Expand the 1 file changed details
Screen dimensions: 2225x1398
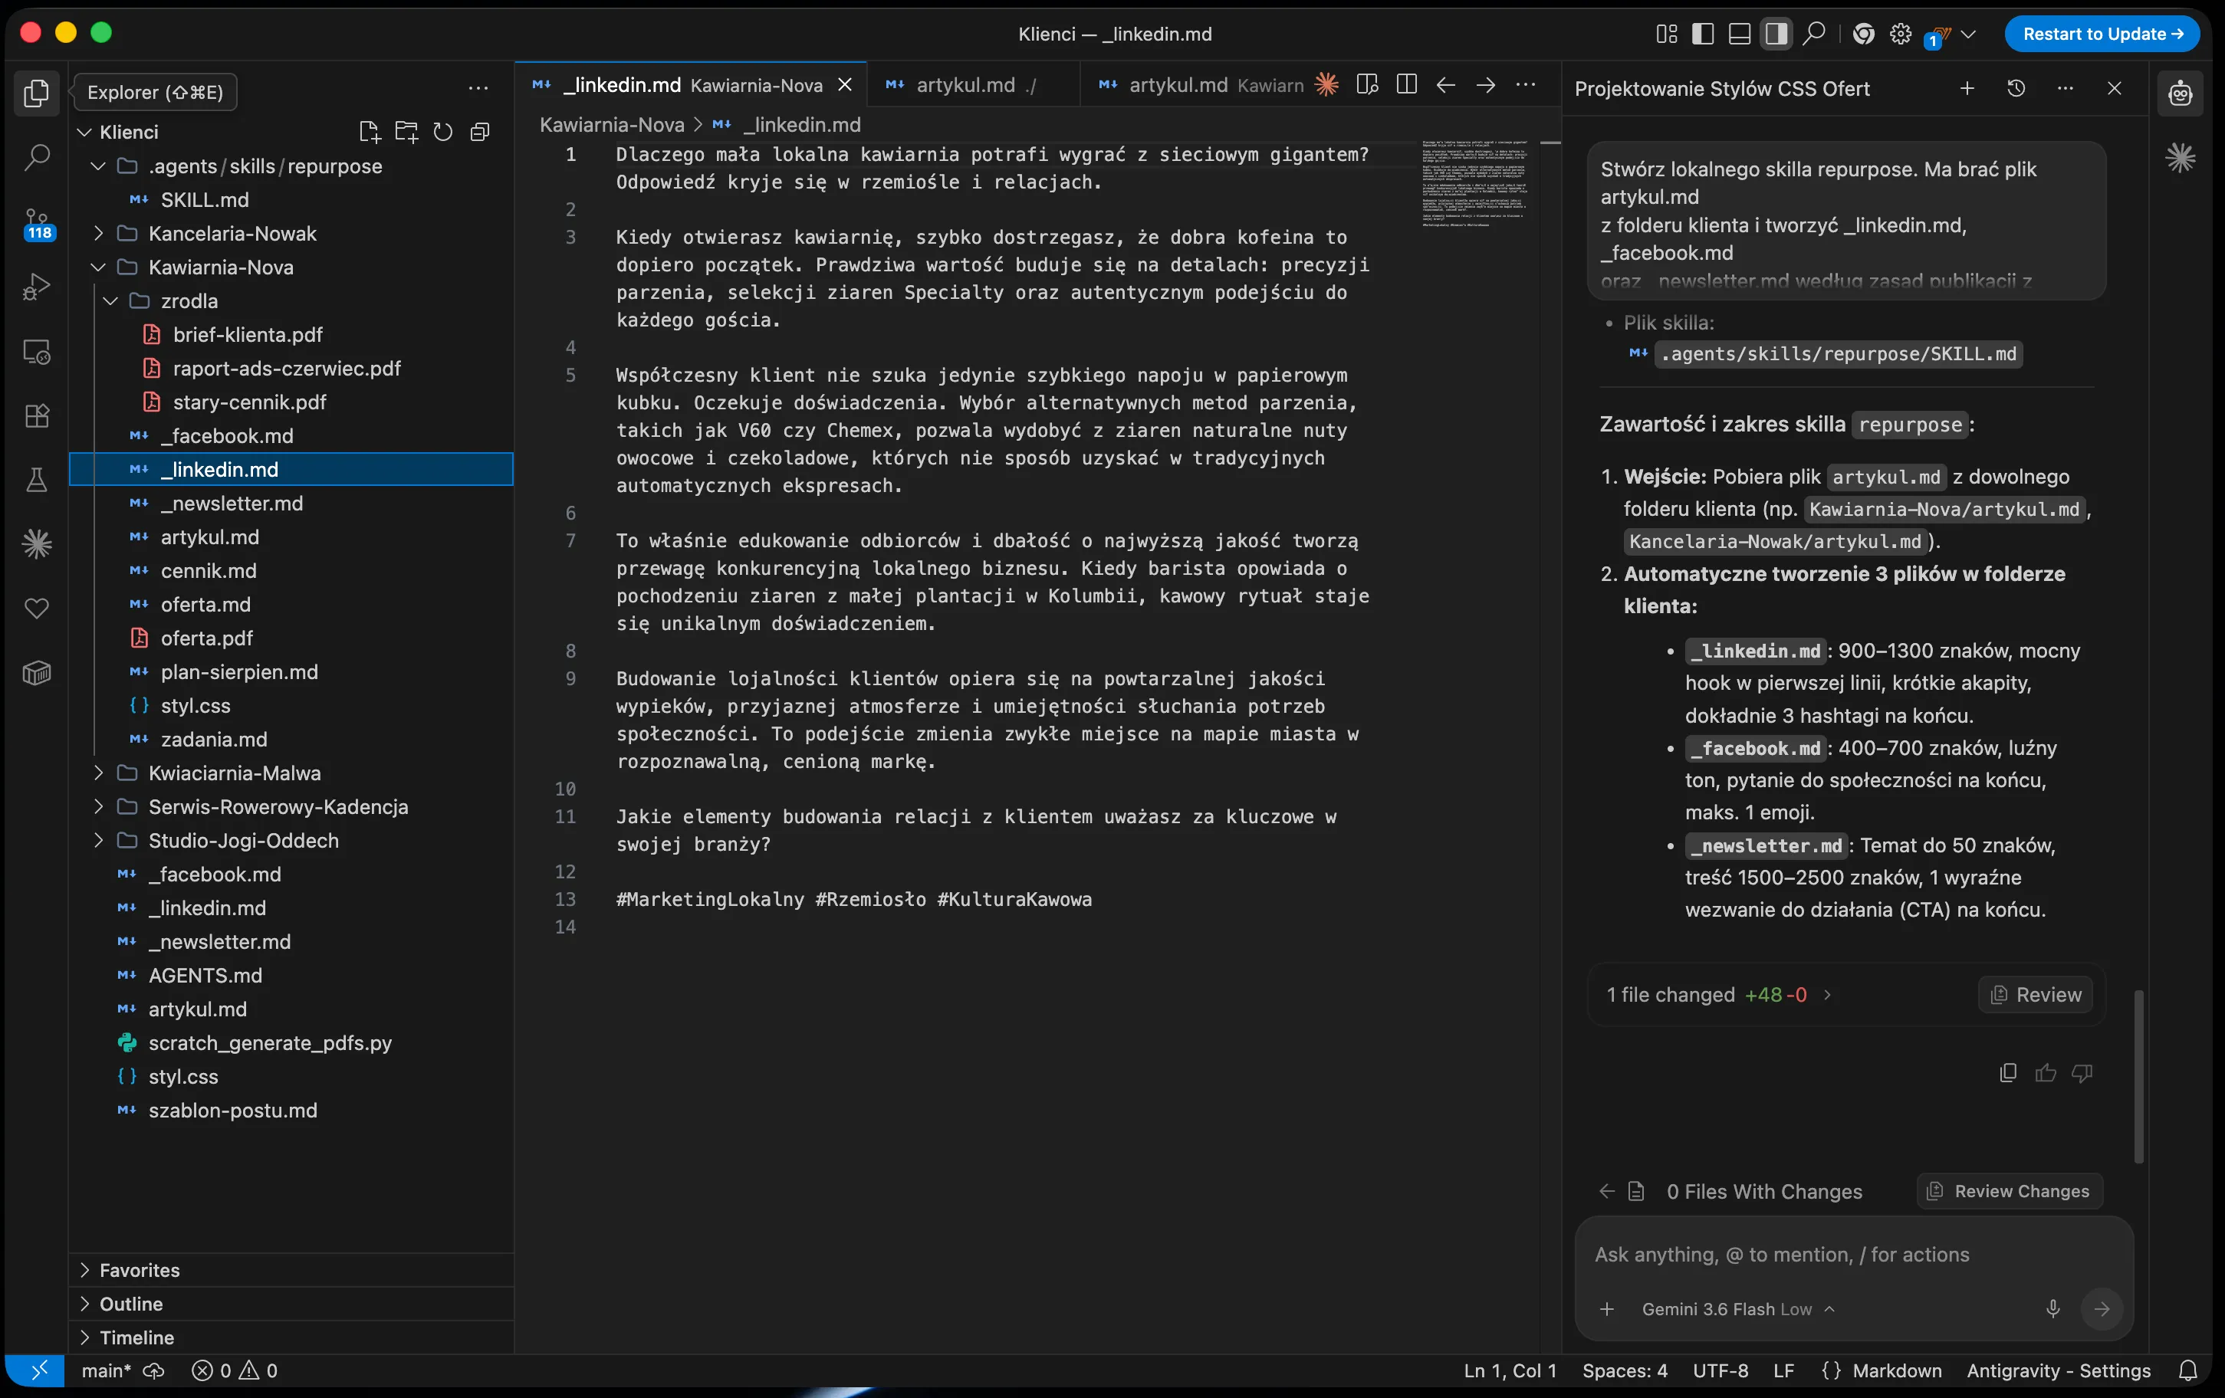pos(1827,995)
